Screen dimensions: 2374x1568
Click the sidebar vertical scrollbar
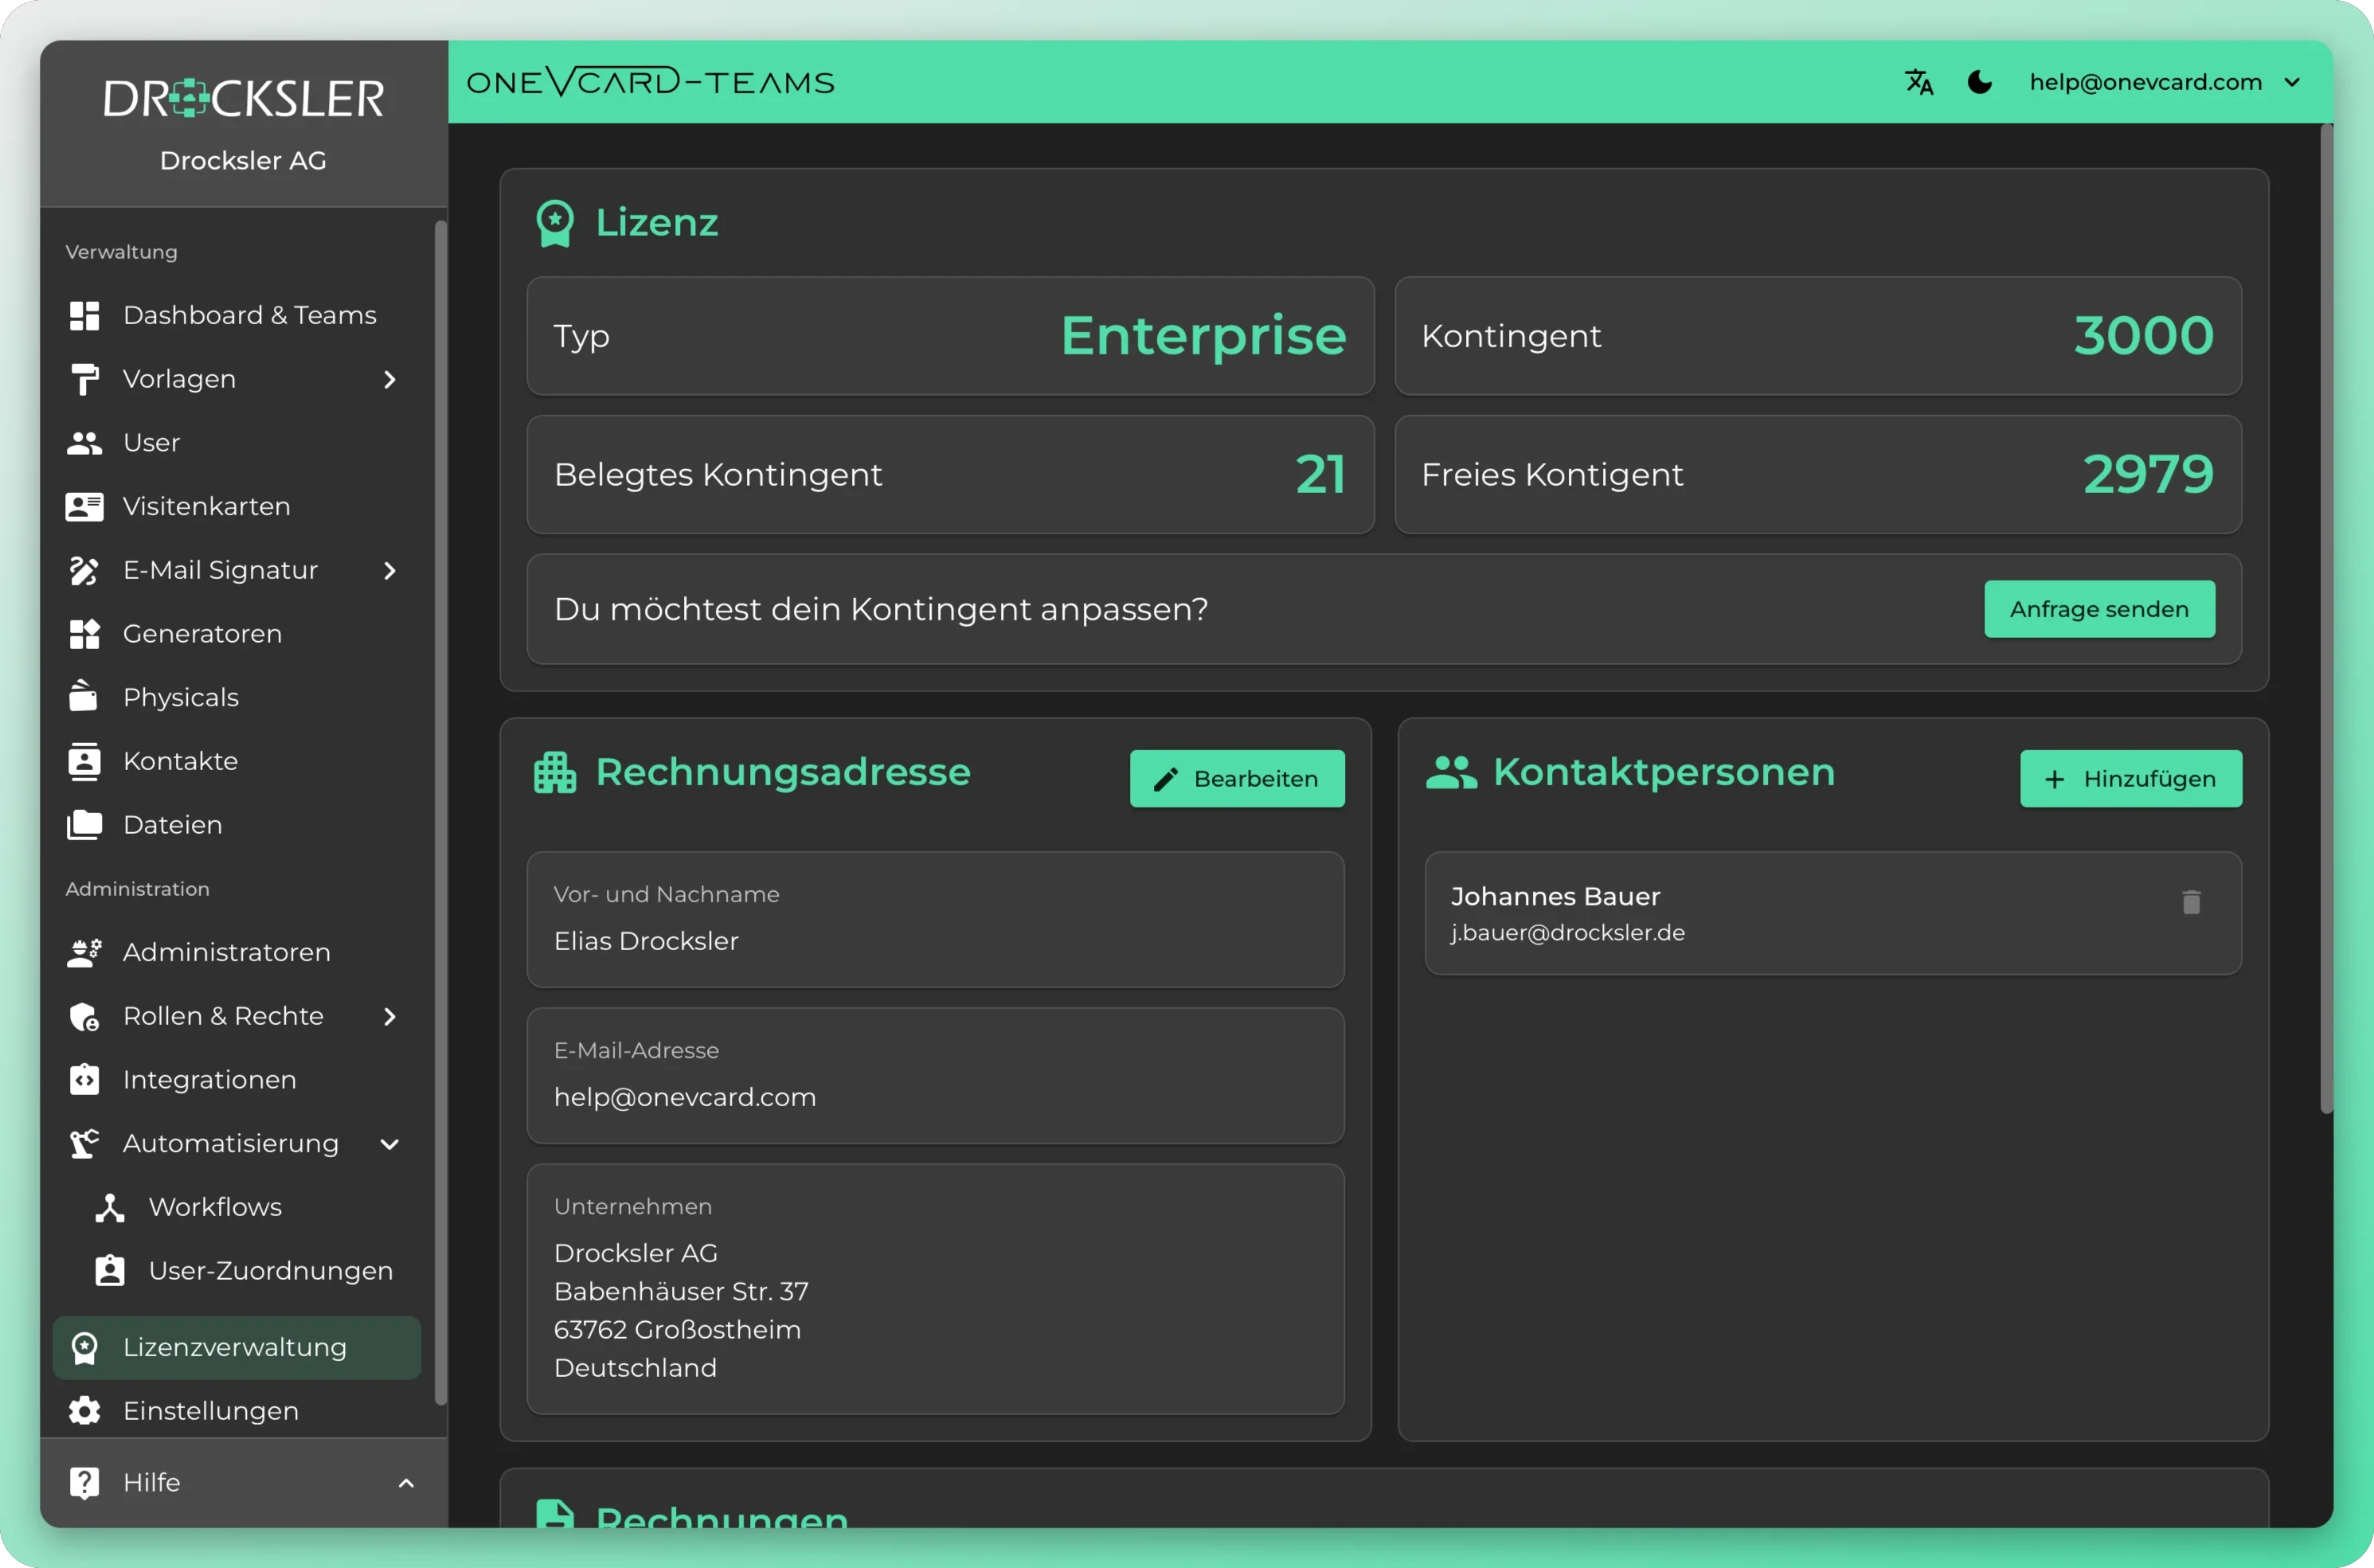click(440, 813)
